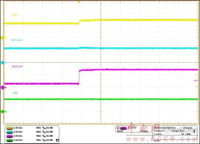Select the yellow channel 1 badge
200x144 pixels.
pos(10,128)
